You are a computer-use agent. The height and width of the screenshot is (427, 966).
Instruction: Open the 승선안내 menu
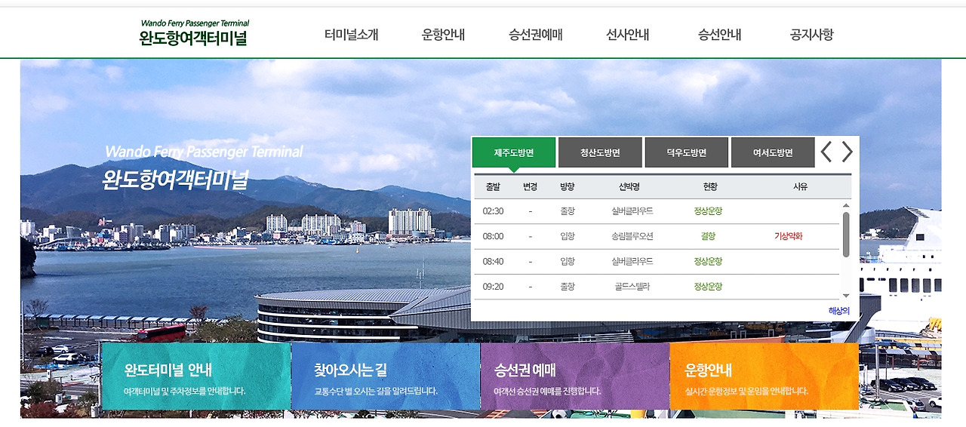(x=720, y=35)
